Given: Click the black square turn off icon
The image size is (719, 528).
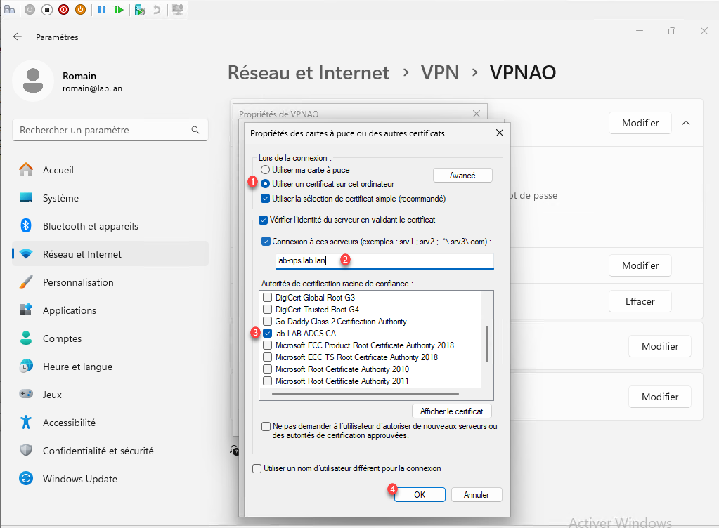Looking at the screenshot, I should [47, 10].
